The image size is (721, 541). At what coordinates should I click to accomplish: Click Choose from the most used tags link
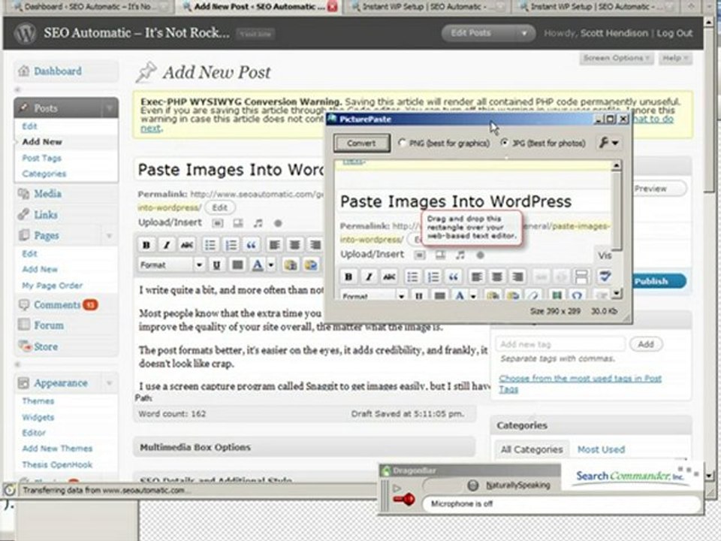[581, 384]
